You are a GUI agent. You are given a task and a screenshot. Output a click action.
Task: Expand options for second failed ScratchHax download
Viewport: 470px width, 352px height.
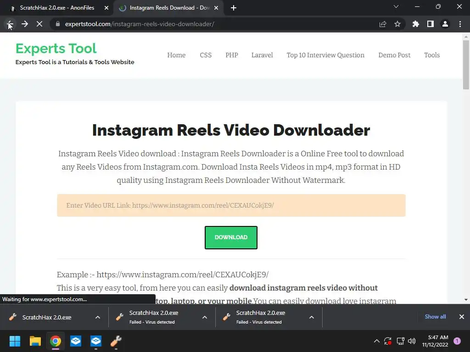(205, 317)
